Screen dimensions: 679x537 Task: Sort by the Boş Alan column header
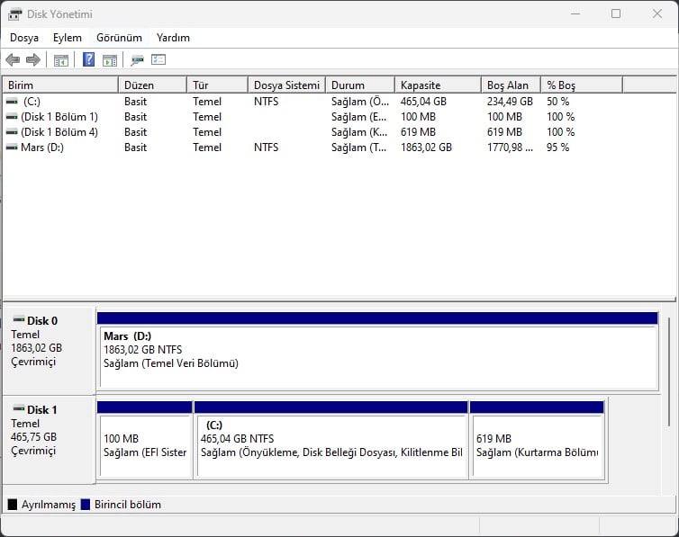(x=511, y=85)
